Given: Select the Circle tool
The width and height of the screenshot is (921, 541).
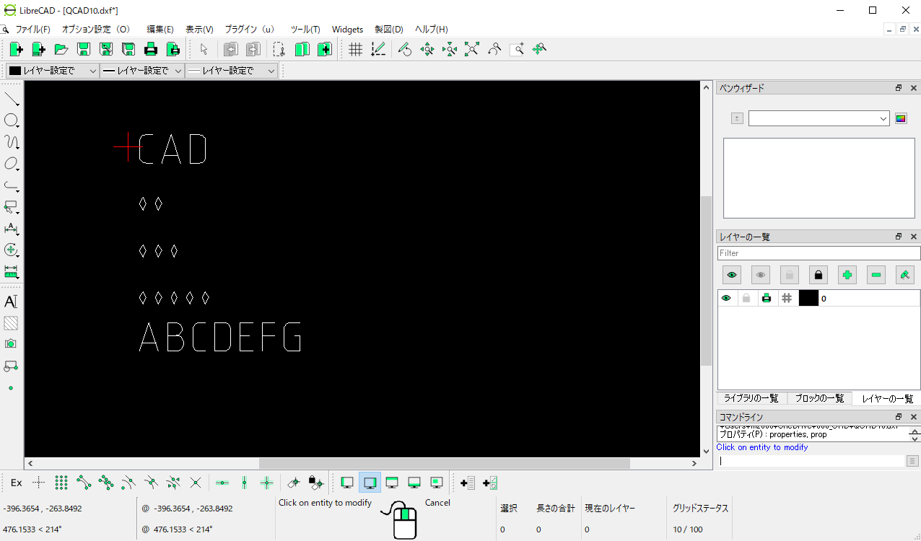Looking at the screenshot, I should click(x=12, y=120).
